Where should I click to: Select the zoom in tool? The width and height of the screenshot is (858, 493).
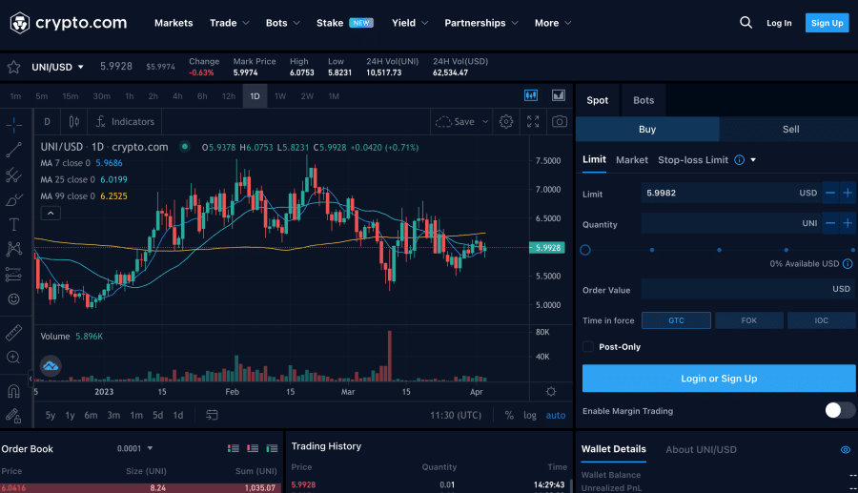pos(13,358)
